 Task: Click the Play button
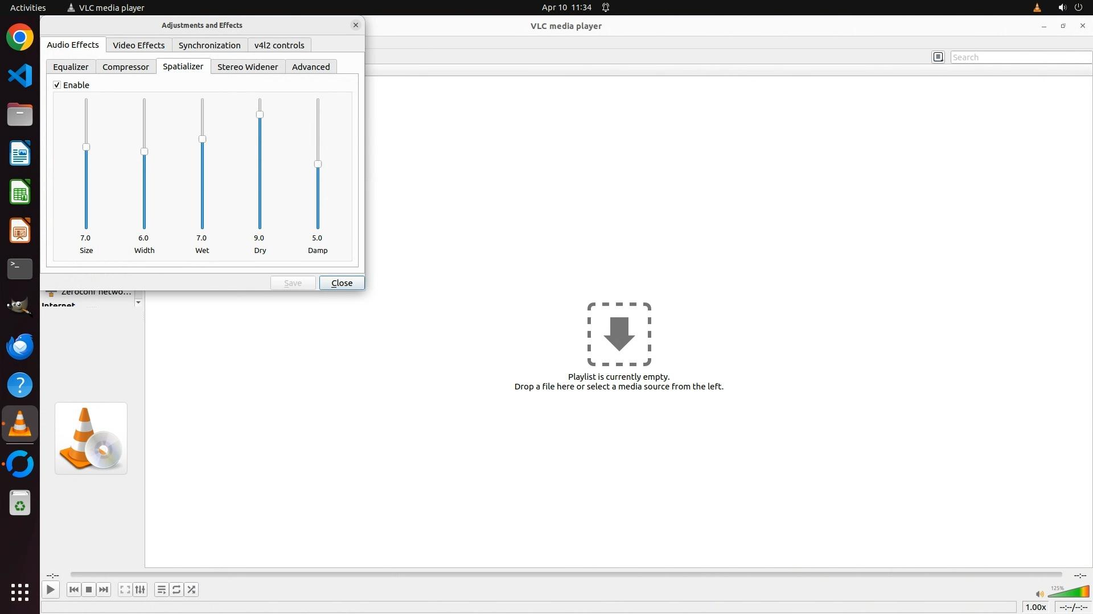coord(51,590)
